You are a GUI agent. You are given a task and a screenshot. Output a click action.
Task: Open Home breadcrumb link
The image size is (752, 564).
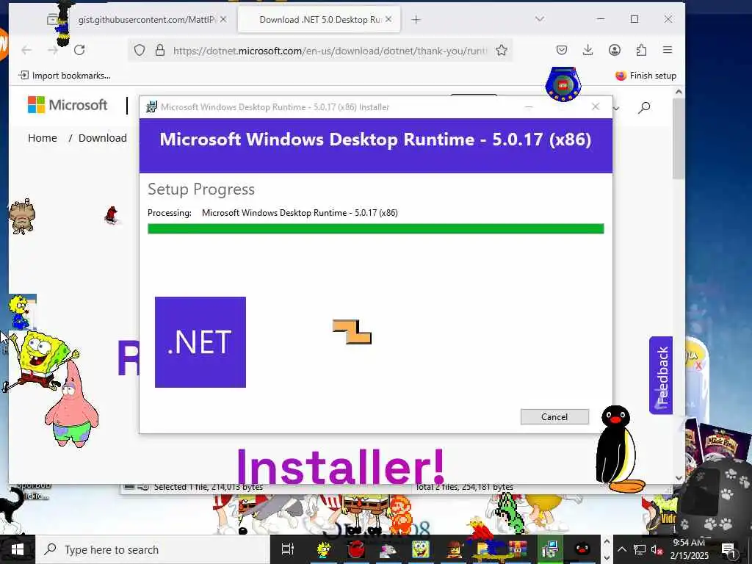[42, 138]
